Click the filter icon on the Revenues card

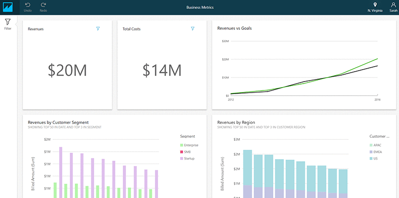pyautogui.click(x=98, y=29)
